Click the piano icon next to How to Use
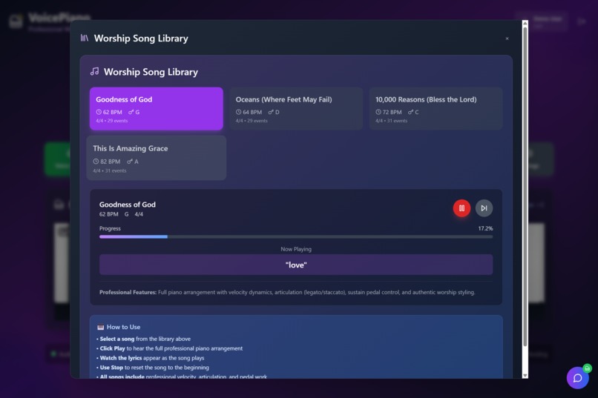This screenshot has height=398, width=598. click(x=101, y=327)
